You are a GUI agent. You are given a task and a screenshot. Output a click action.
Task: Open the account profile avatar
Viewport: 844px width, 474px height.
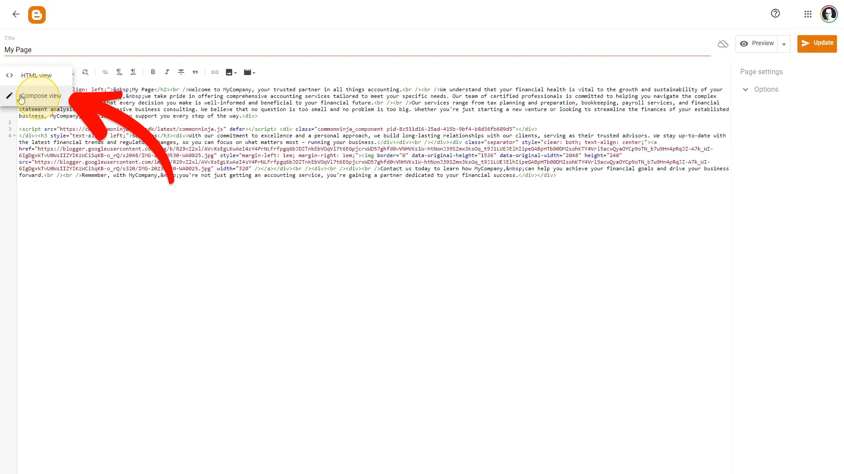click(x=829, y=14)
